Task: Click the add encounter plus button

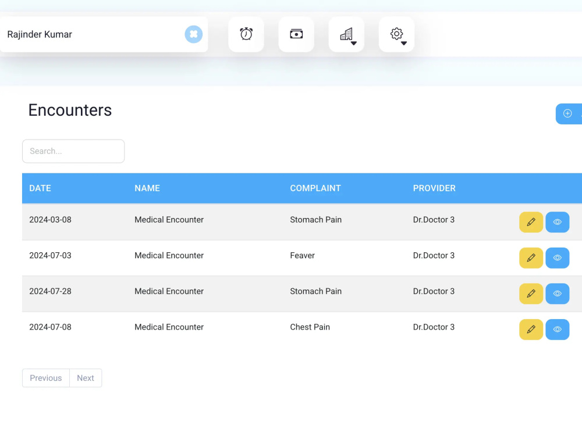Action: click(569, 113)
